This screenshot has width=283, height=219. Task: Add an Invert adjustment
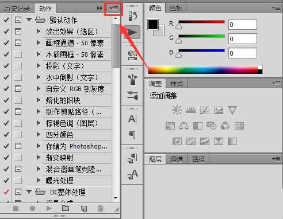point(177,142)
